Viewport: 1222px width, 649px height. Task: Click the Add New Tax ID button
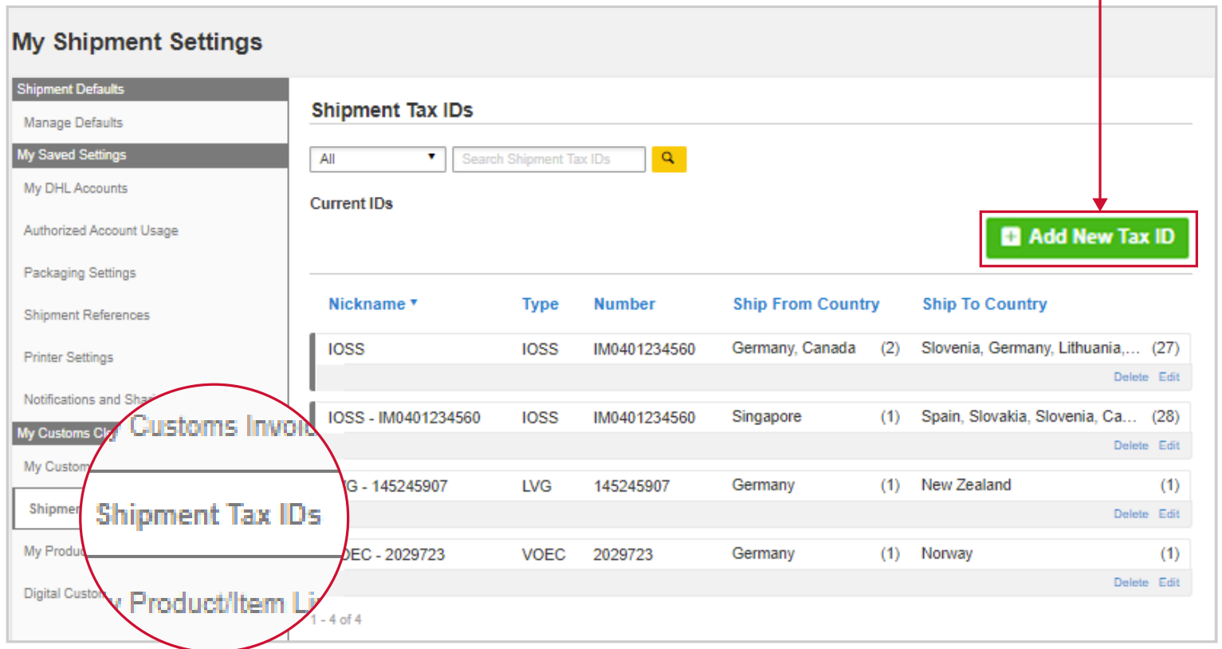(x=1088, y=238)
